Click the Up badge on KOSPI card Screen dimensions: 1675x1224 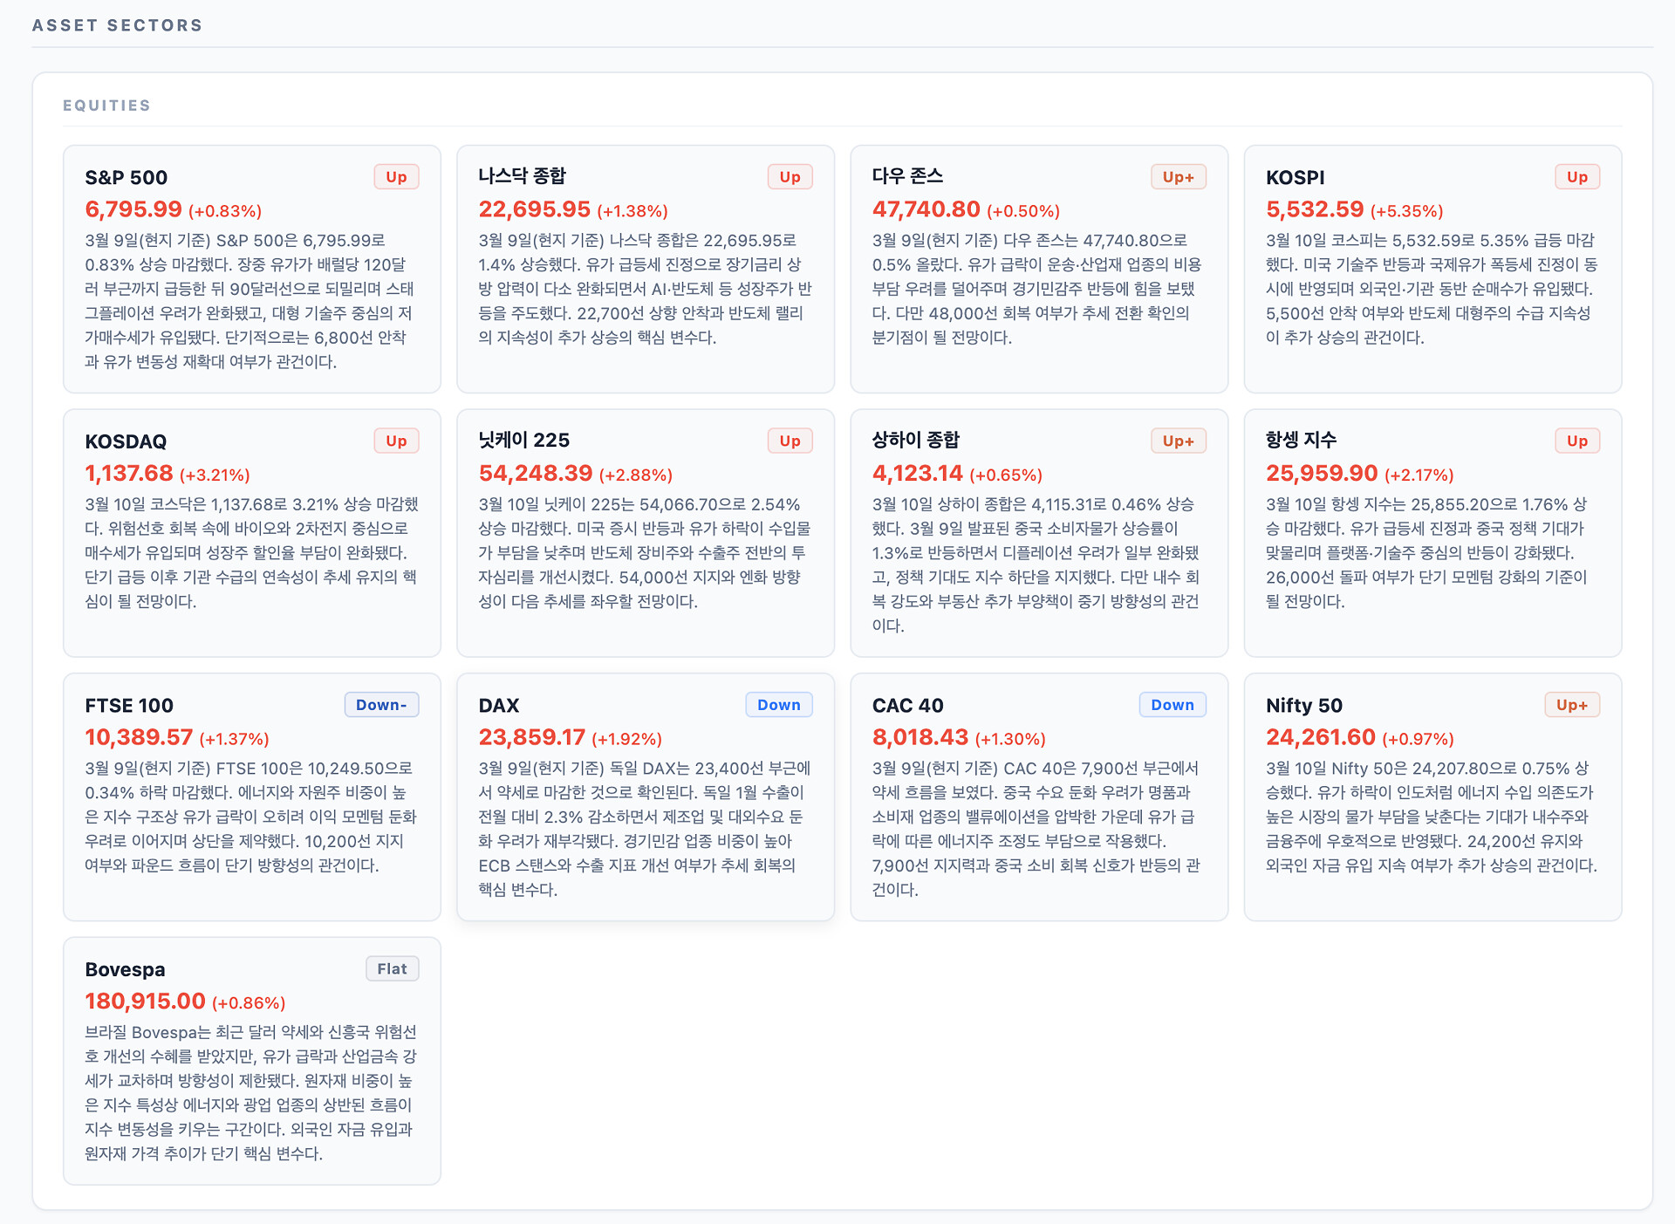1576,177
